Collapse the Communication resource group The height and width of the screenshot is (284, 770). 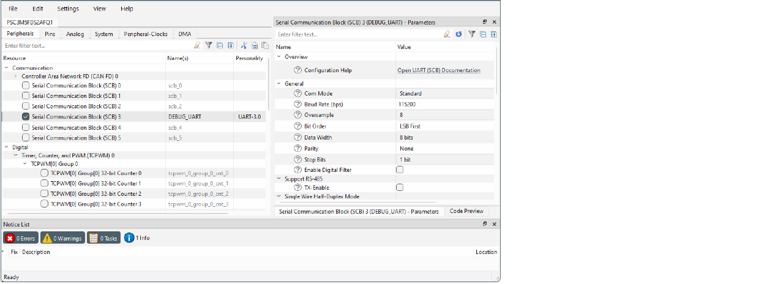(7, 68)
